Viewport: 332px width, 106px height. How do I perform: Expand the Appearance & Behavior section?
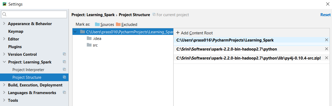(x=4, y=24)
